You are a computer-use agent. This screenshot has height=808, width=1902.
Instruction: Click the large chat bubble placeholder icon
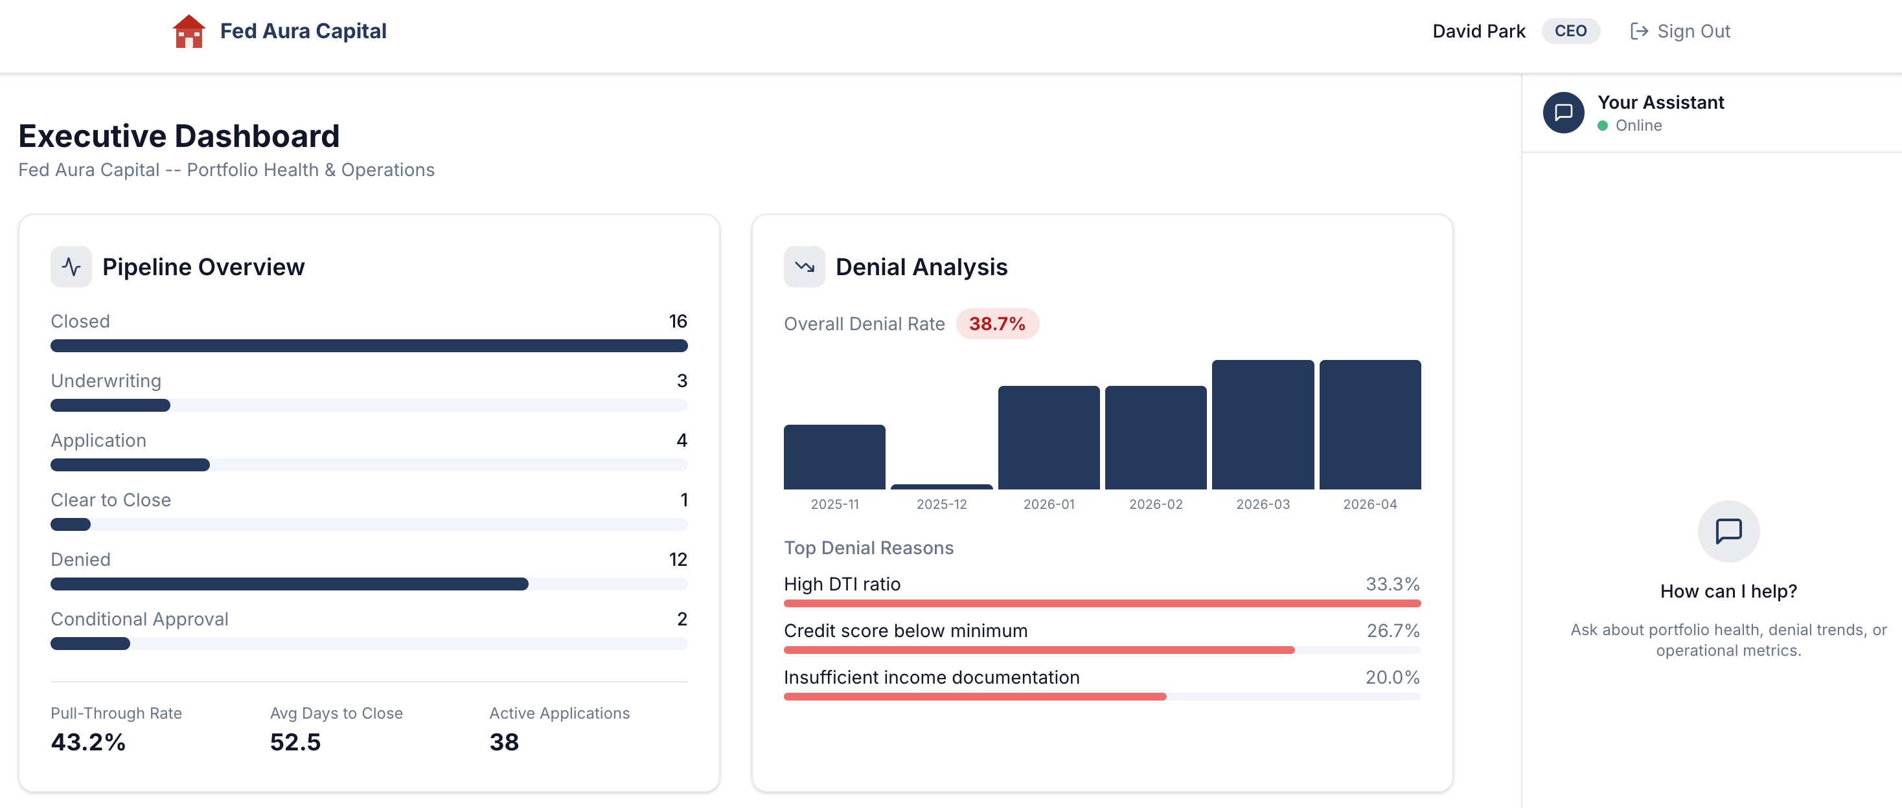pyautogui.click(x=1728, y=530)
